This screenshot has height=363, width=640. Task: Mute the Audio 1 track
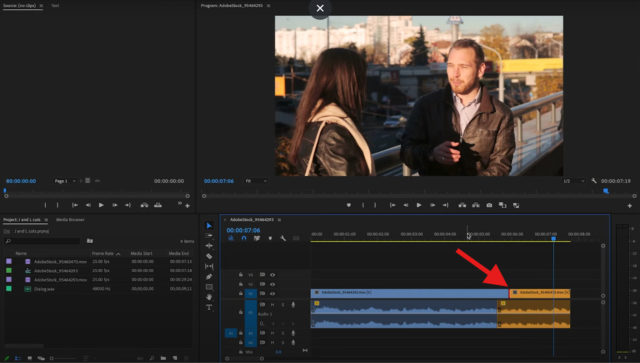(272, 305)
